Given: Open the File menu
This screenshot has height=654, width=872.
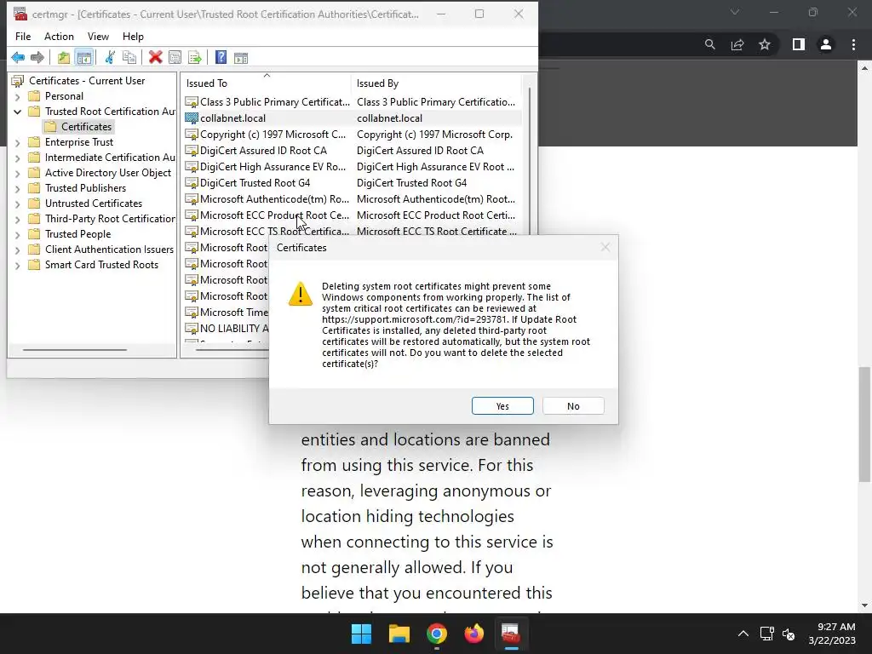Looking at the screenshot, I should tap(23, 36).
